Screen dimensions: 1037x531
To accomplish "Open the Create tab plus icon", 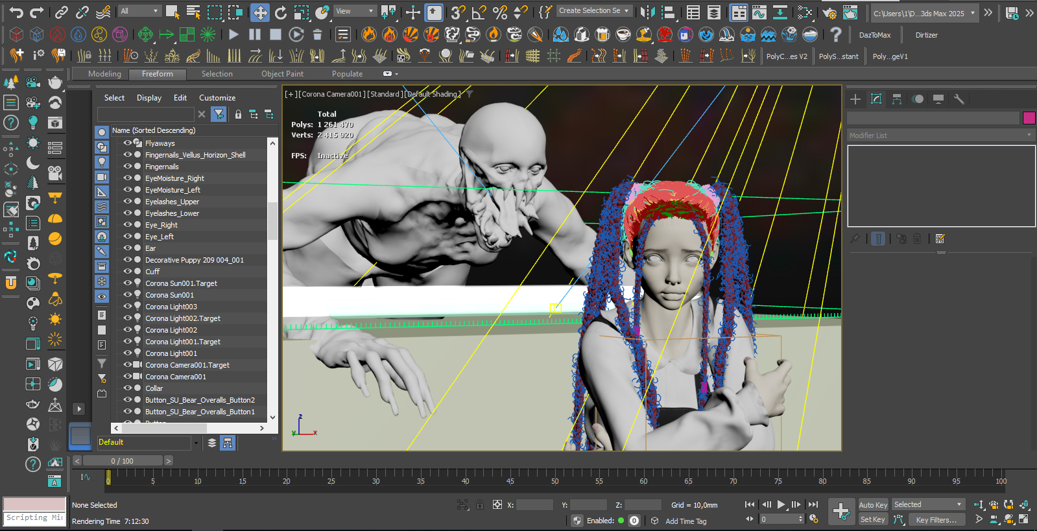I will (x=855, y=99).
